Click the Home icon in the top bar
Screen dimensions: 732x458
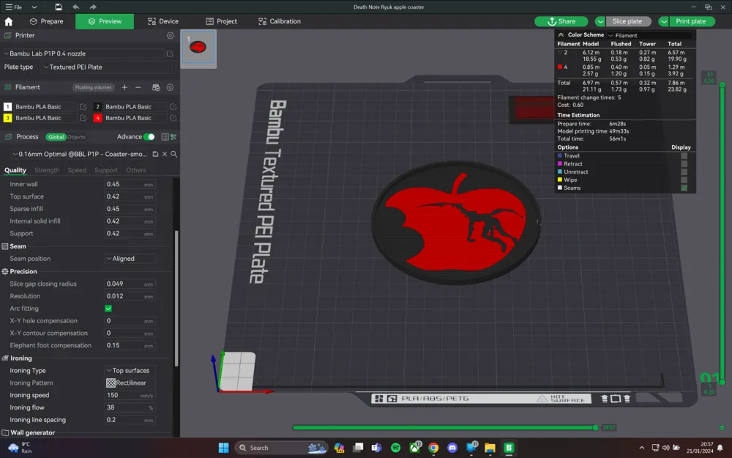[9, 21]
